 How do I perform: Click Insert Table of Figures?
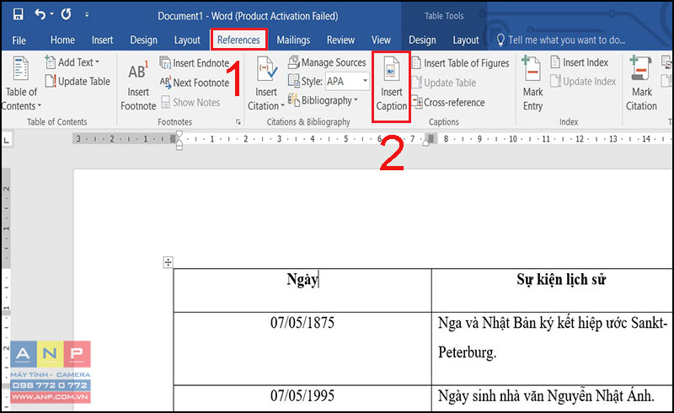[460, 63]
